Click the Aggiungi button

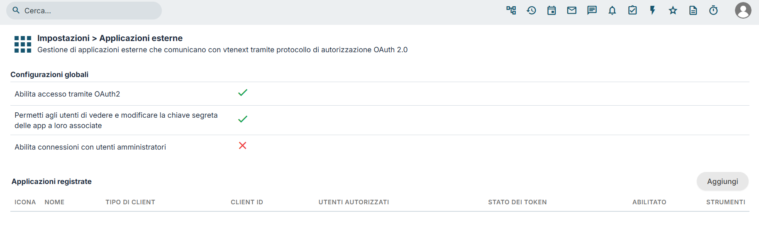[722, 181]
